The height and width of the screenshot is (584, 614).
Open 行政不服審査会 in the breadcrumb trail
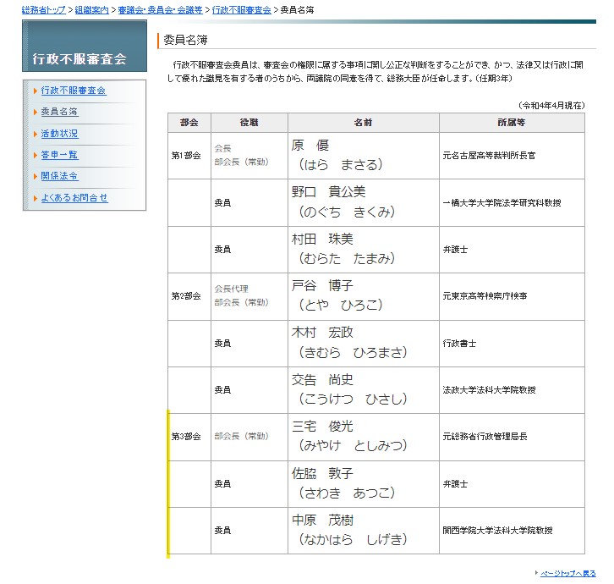tap(242, 9)
